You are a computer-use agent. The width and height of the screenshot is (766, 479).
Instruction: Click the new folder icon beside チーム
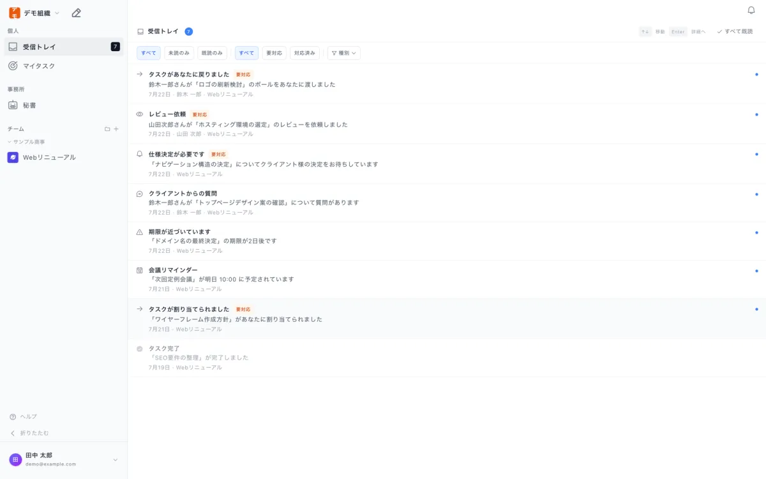point(107,129)
